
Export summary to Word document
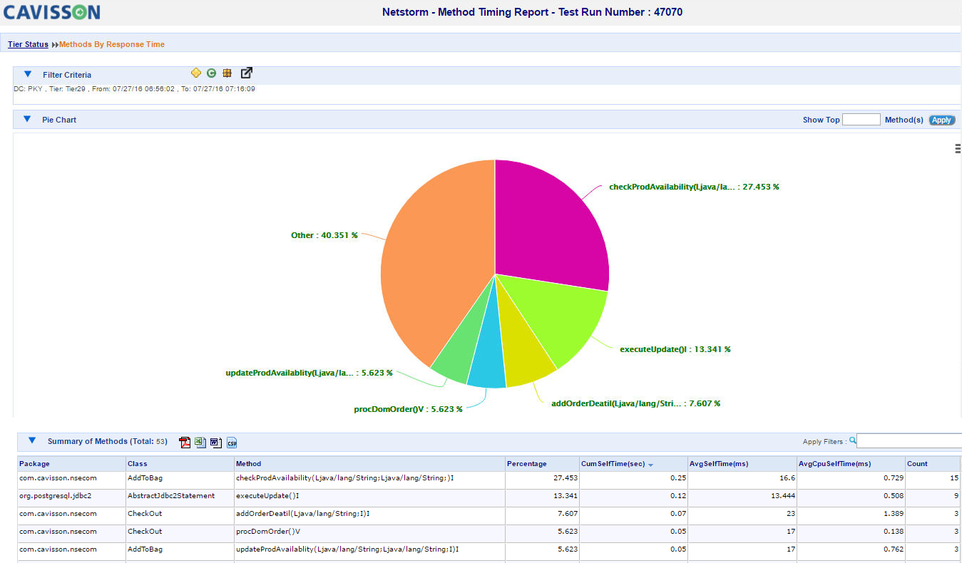(216, 443)
